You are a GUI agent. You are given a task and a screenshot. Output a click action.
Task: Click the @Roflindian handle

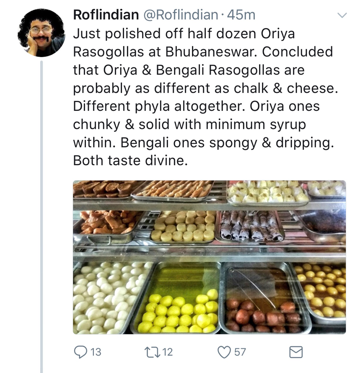(180, 15)
